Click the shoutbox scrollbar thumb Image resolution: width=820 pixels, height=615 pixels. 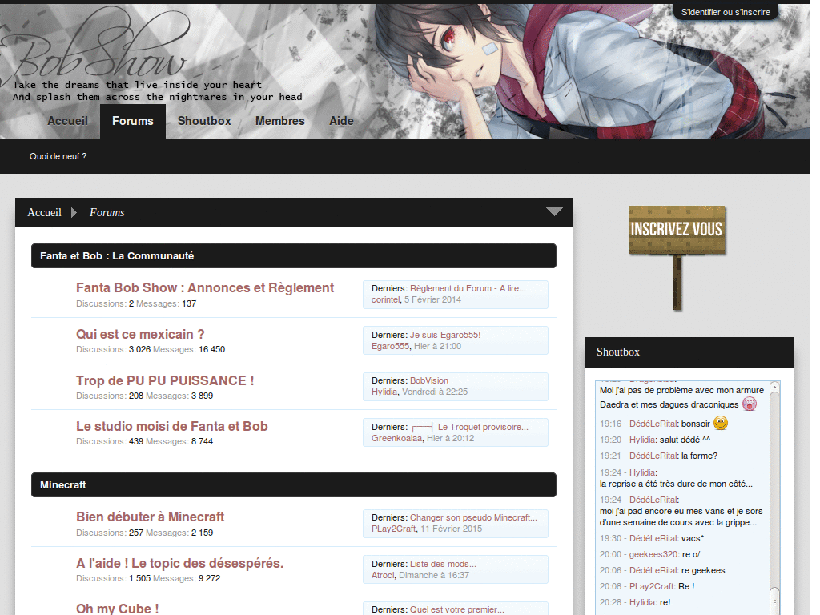(774, 599)
